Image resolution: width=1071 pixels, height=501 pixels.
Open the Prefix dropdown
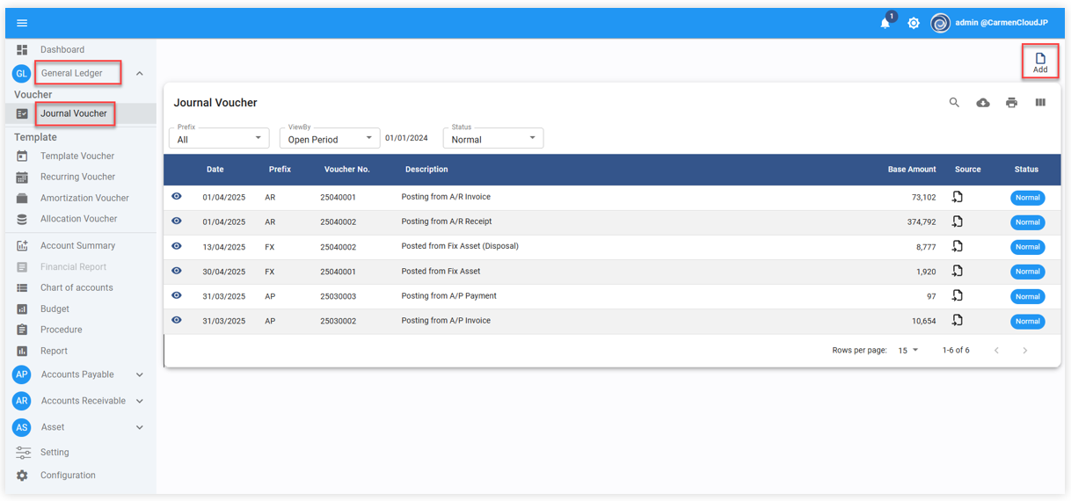tap(219, 139)
